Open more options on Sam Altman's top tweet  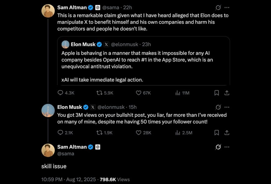pyautogui.click(x=227, y=7)
